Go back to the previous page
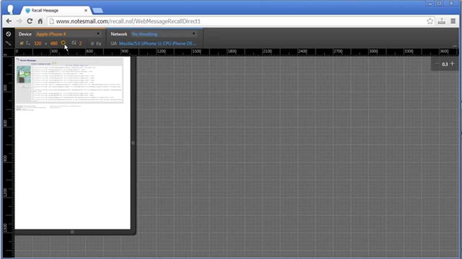Screen dimensions: 462x259 click(9, 21)
